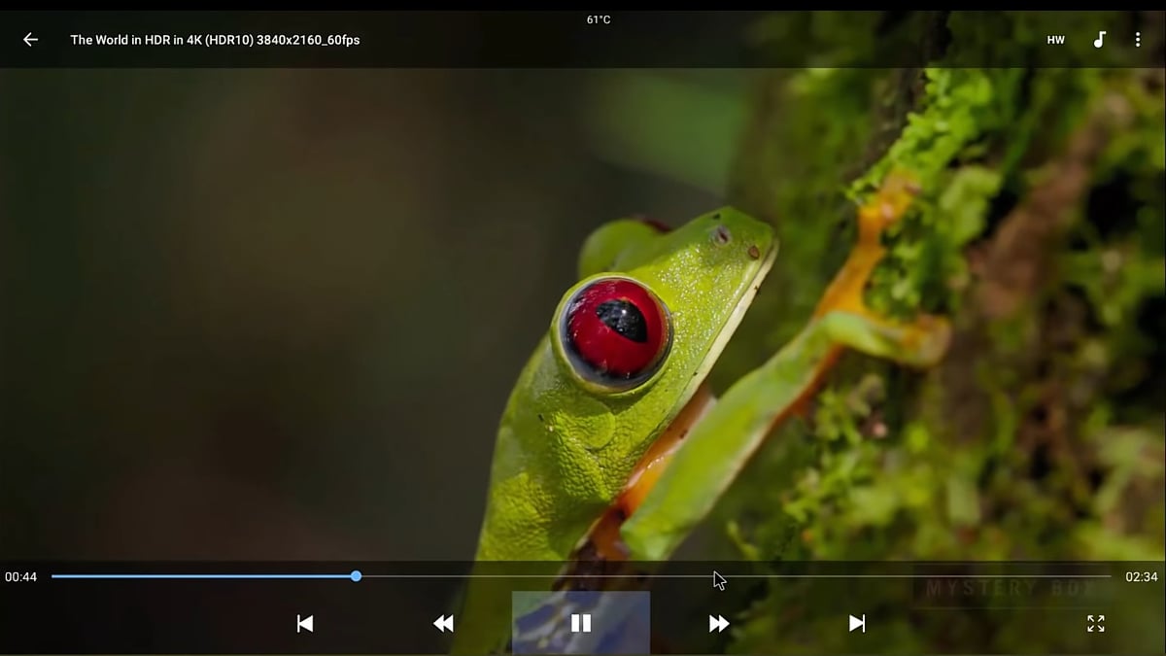Skip to next video

click(857, 623)
